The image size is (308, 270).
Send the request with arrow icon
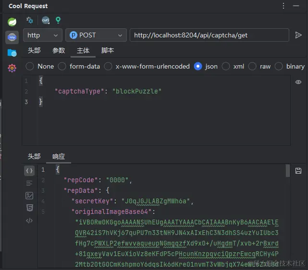tap(298, 35)
